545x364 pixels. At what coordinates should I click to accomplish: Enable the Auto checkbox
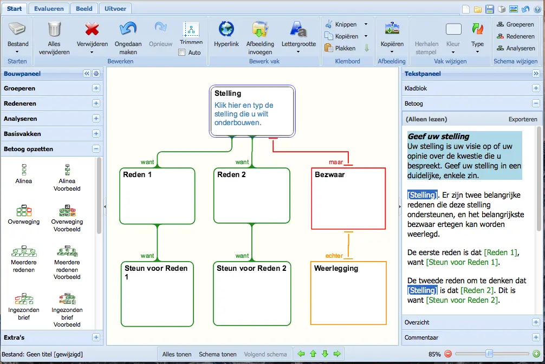coord(182,53)
